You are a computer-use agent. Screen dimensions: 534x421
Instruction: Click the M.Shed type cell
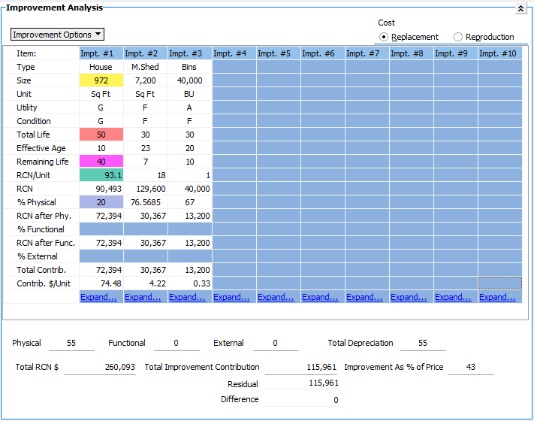click(x=146, y=67)
